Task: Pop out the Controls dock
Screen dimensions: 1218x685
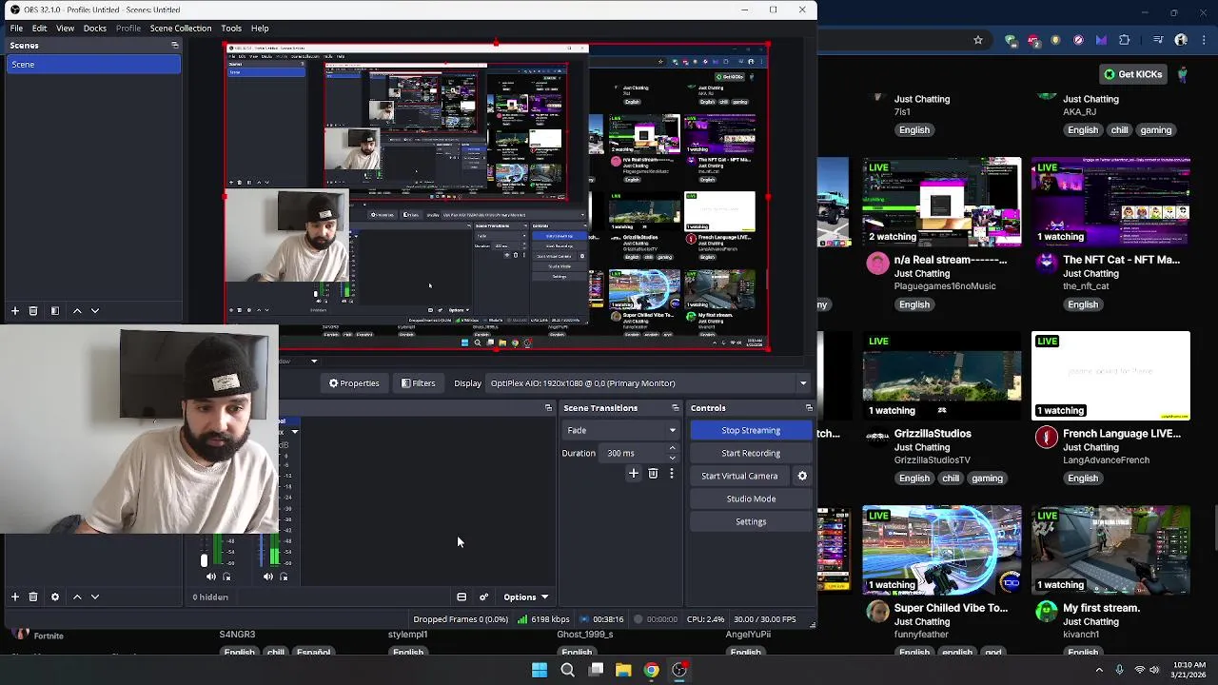Action: point(809,408)
